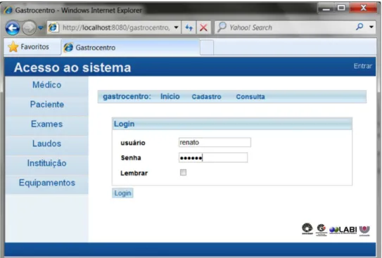The width and height of the screenshot is (382, 258).
Task: Toggle the Lembrar checkbox
Action: (x=183, y=172)
